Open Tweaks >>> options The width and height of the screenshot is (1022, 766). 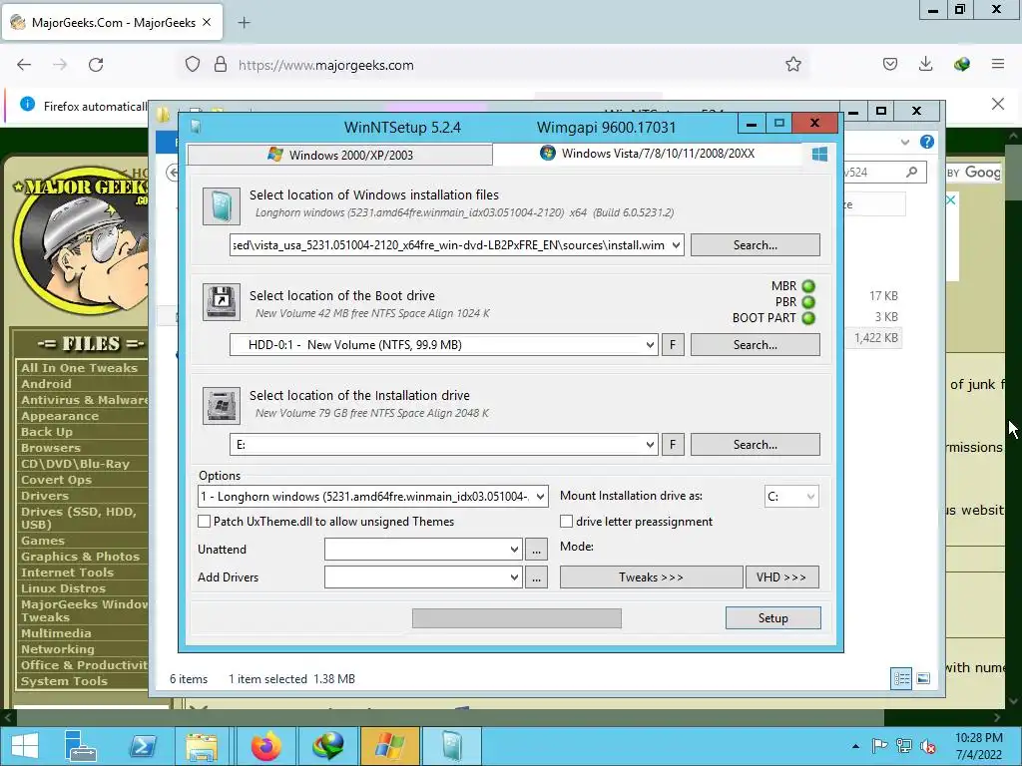tap(651, 577)
